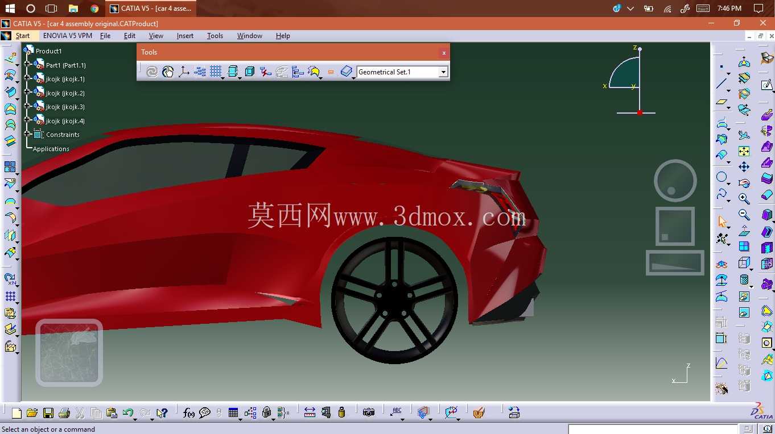
Task: Click the Save icon in bottom toolbar
Action: tap(48, 413)
